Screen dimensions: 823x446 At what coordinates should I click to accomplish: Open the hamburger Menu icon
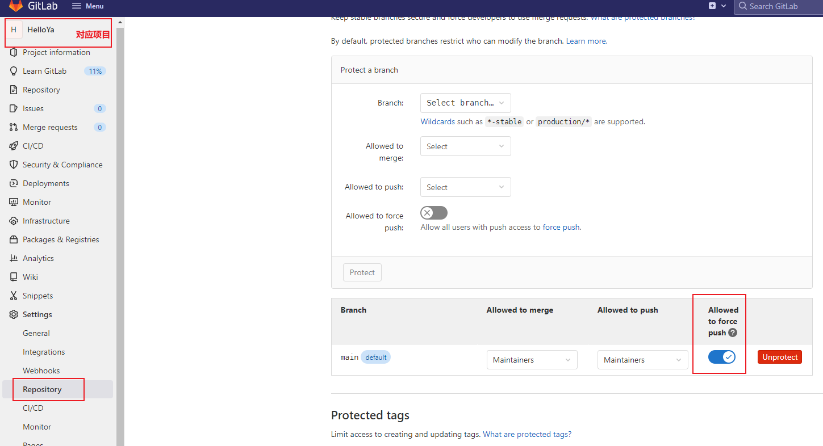pos(77,6)
